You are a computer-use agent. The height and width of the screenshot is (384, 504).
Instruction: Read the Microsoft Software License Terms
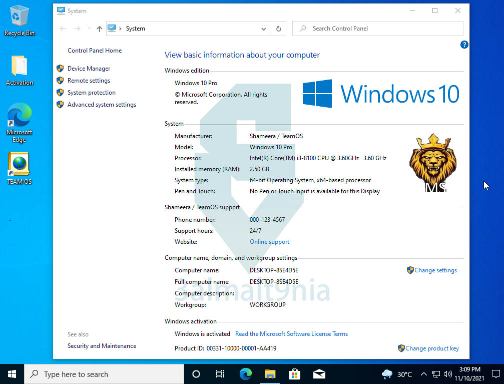pyautogui.click(x=291, y=334)
